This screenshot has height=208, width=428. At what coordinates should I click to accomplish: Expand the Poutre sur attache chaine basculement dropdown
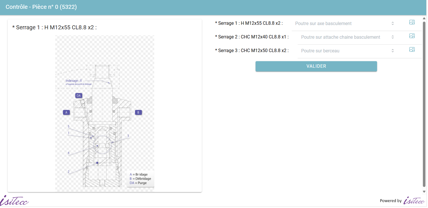pos(347,37)
